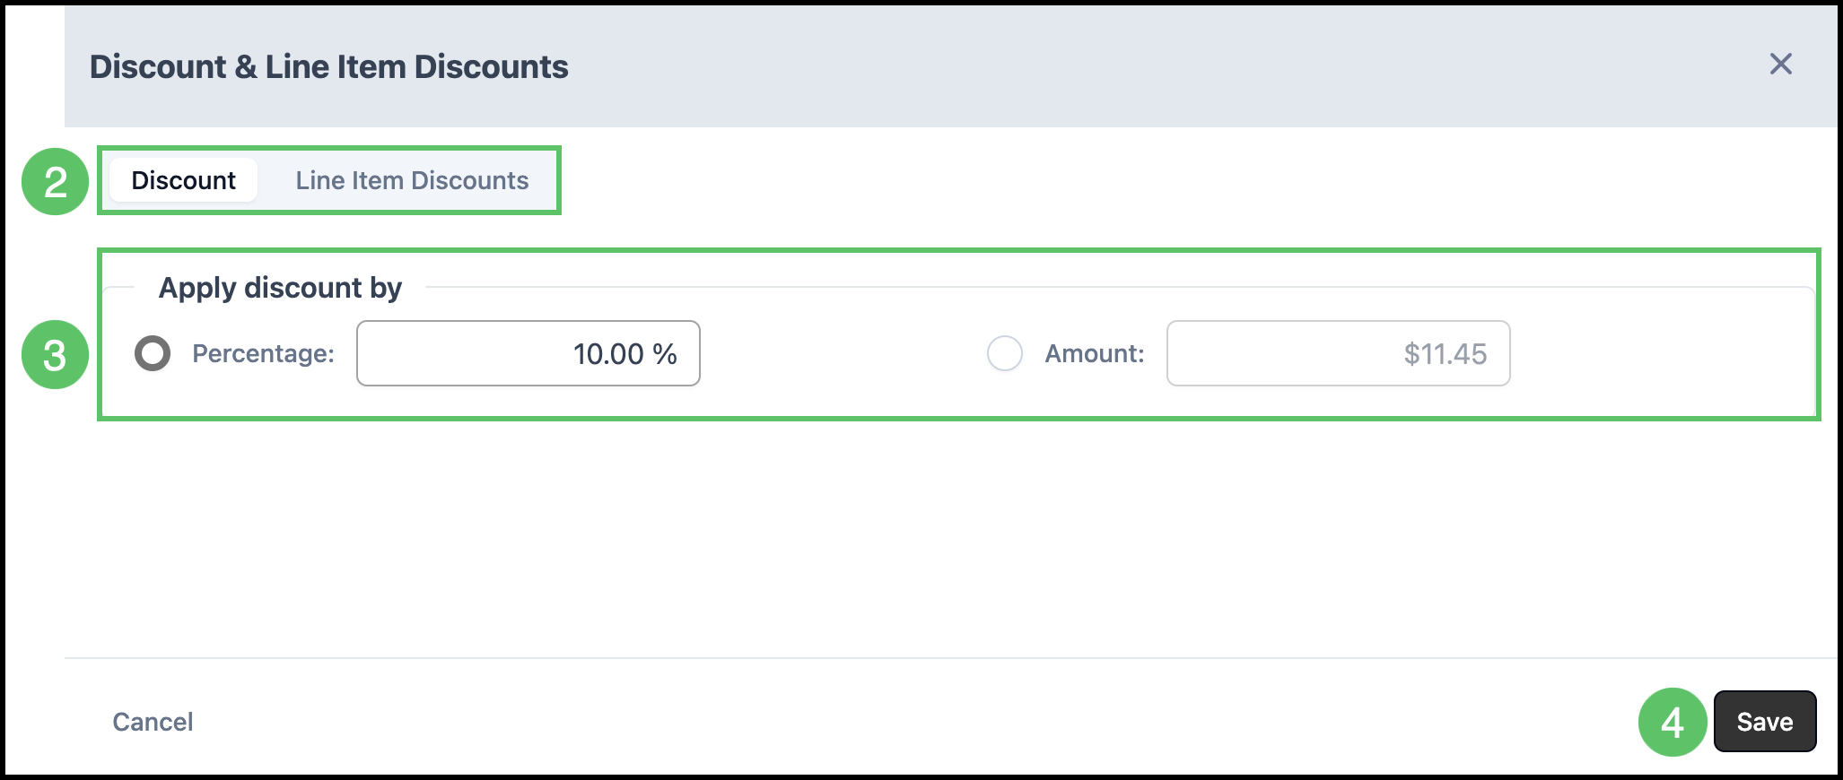Click the blank header bar right of the title

point(1166,65)
